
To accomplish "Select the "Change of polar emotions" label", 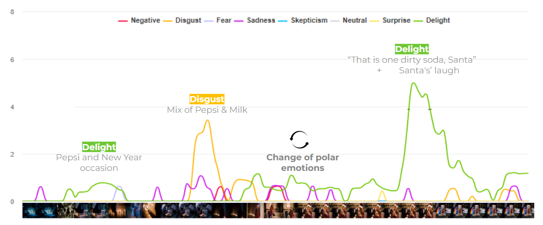I will (303, 162).
